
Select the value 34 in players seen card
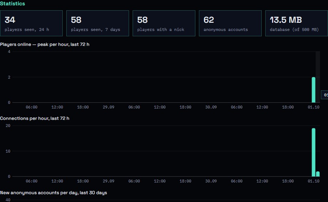click(x=10, y=20)
